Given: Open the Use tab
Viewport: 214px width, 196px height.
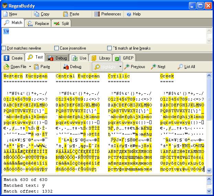Looking at the screenshot, I should [x=79, y=58].
